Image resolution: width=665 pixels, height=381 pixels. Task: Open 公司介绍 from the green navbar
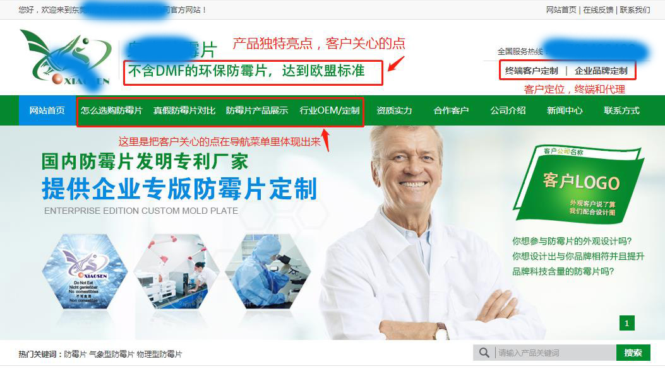coord(508,110)
